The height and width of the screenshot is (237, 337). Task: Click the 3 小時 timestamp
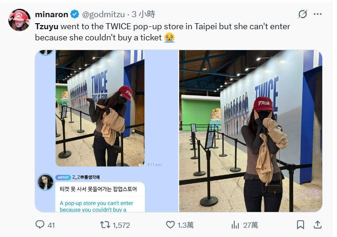coord(144,14)
